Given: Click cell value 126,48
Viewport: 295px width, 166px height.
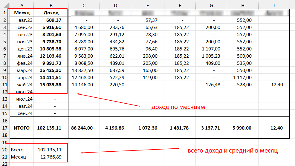Looking at the screenshot, I should click(x=211, y=84).
